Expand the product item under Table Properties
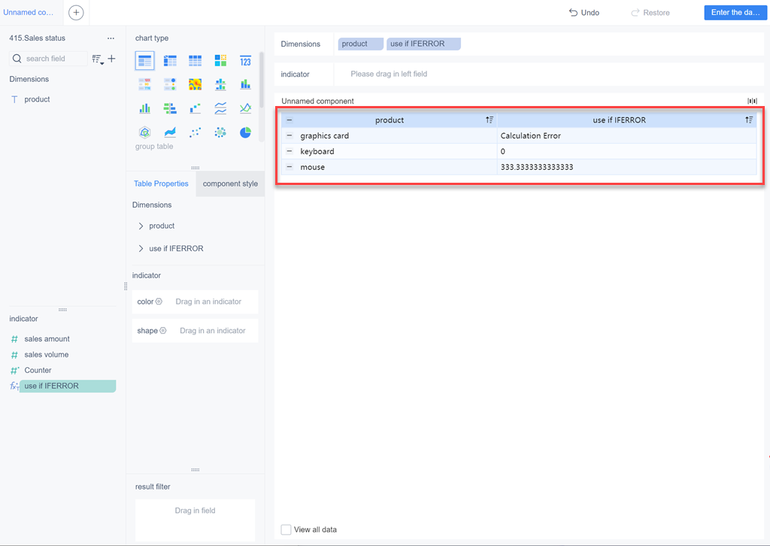770x546 pixels. (141, 226)
